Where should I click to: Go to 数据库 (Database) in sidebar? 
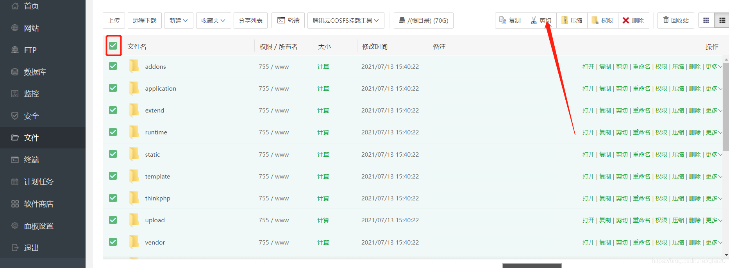(x=35, y=72)
